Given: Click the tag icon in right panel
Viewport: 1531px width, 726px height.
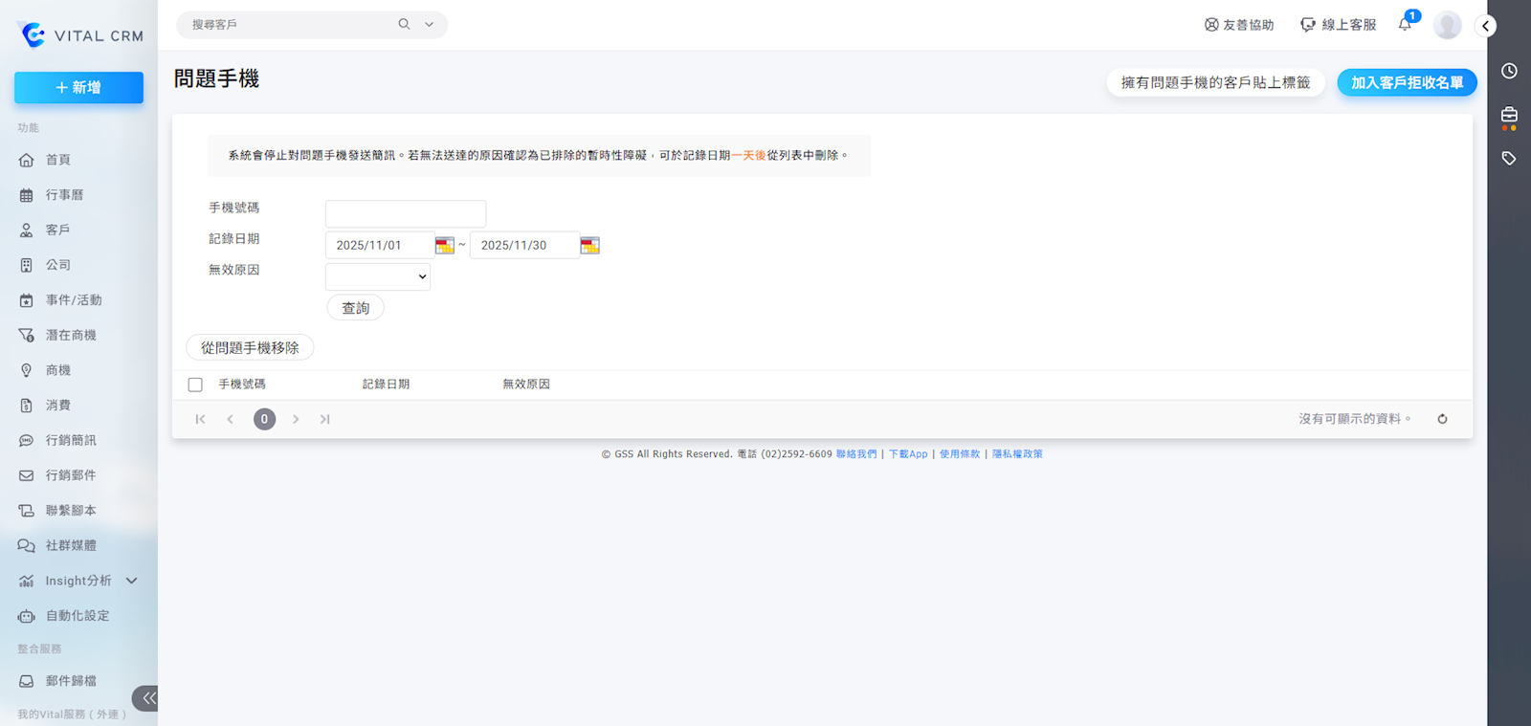Looking at the screenshot, I should tap(1509, 159).
